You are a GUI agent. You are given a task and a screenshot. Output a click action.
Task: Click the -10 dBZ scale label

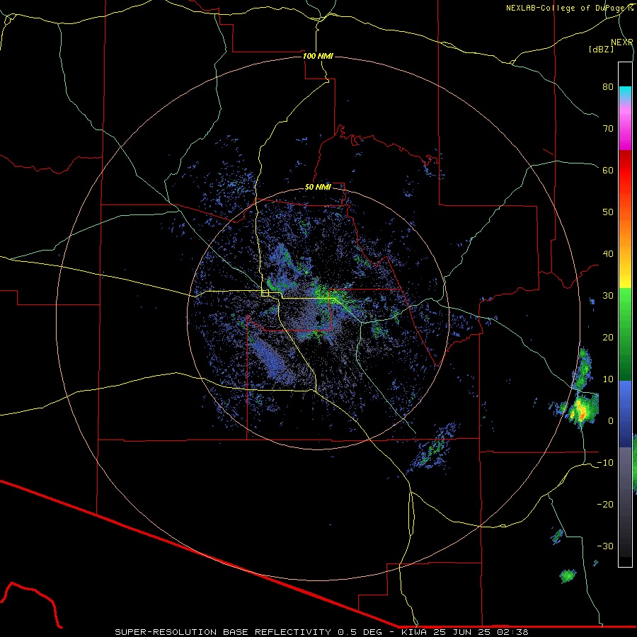point(605,463)
